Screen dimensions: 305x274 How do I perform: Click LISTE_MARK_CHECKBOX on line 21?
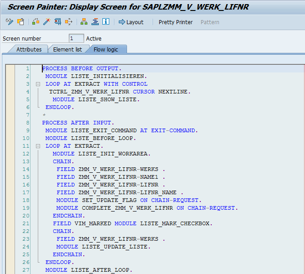[x=175, y=223]
